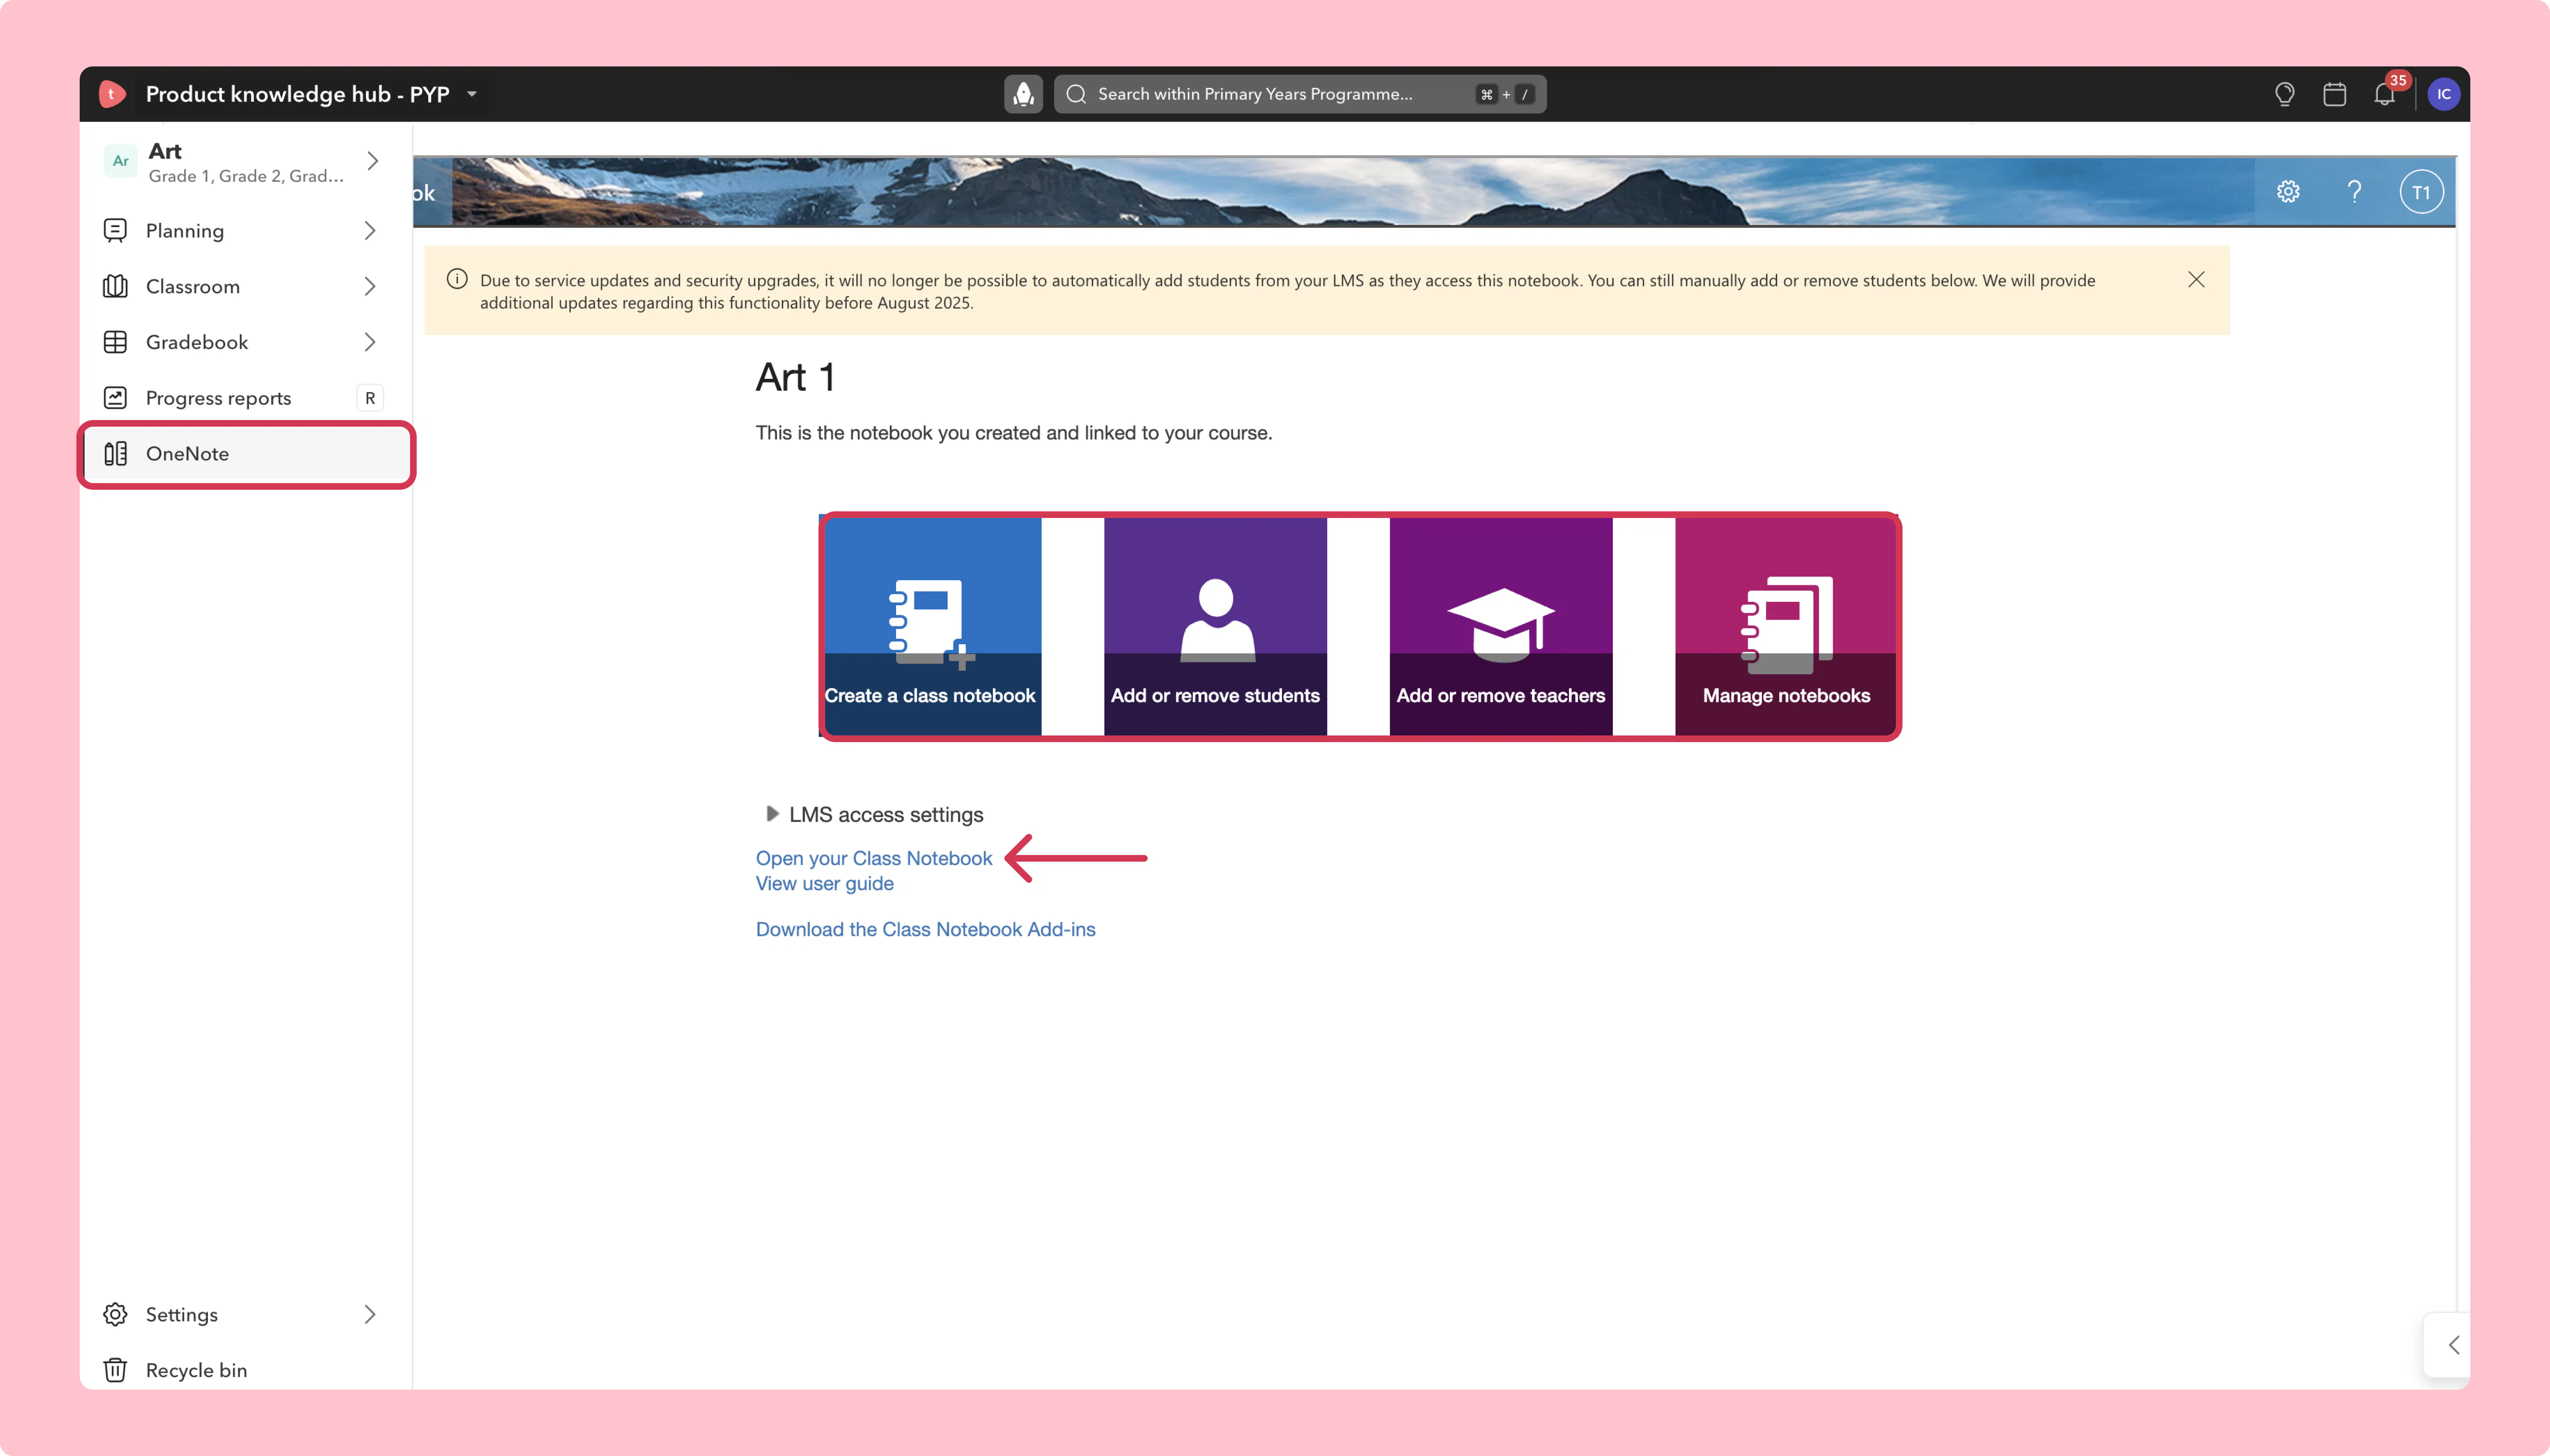The width and height of the screenshot is (2550, 1456).
Task: Click the Classroom sidebar icon
Action: [116, 287]
